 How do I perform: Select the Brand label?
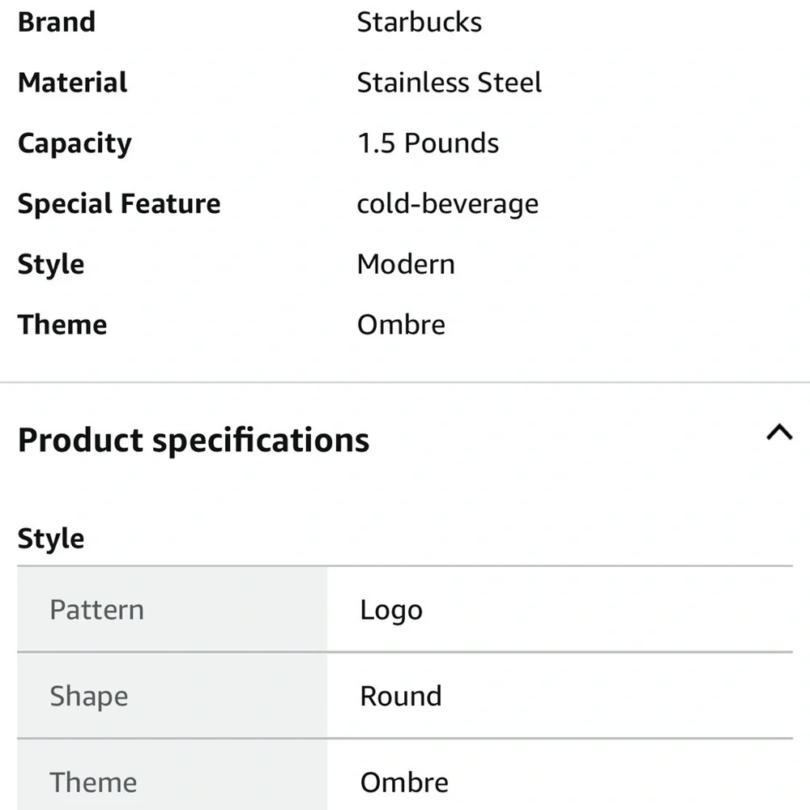tap(57, 22)
